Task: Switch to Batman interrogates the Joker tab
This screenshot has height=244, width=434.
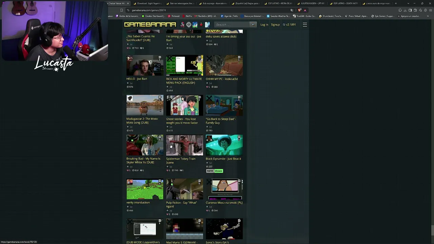Action: (180, 3)
